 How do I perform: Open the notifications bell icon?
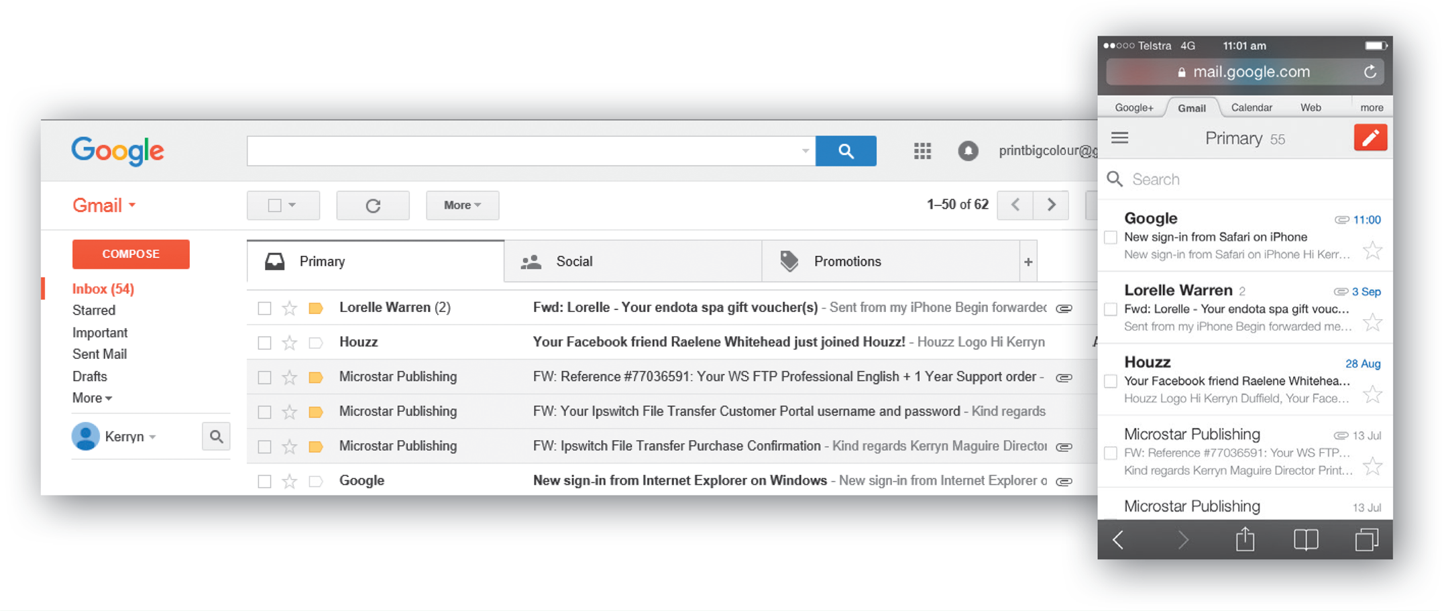tap(968, 151)
